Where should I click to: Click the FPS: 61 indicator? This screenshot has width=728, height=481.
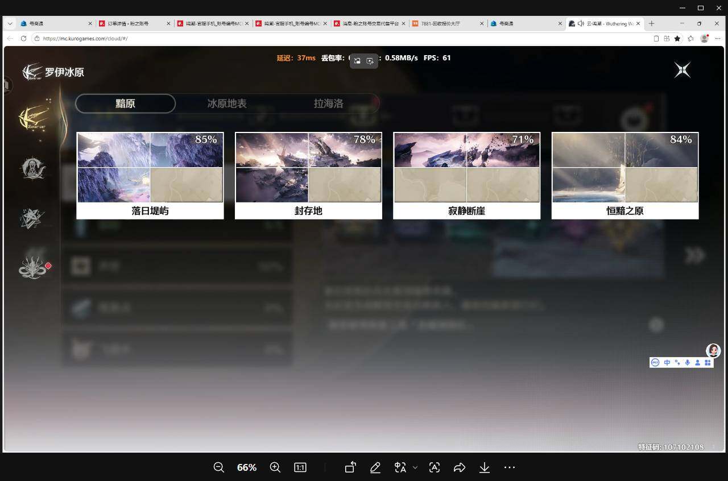click(437, 58)
